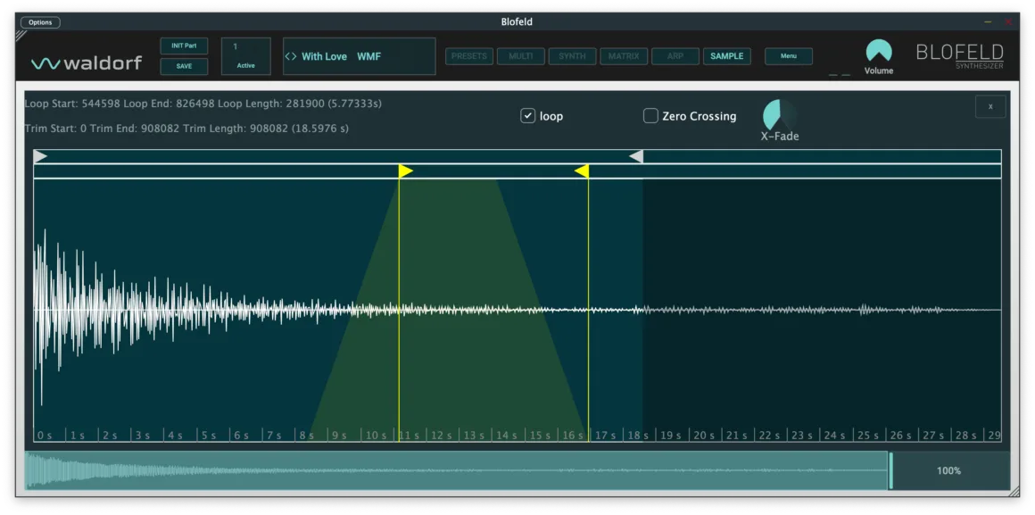Switch to the SAMPLE tab

click(726, 56)
